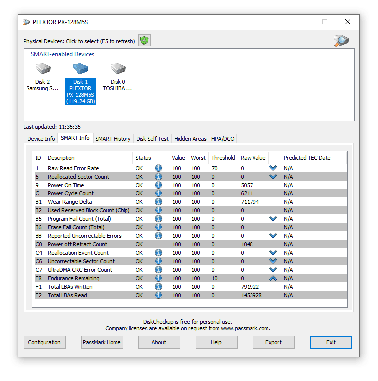
Task: Click the magnifier disk logo icon
Action: click(341, 41)
